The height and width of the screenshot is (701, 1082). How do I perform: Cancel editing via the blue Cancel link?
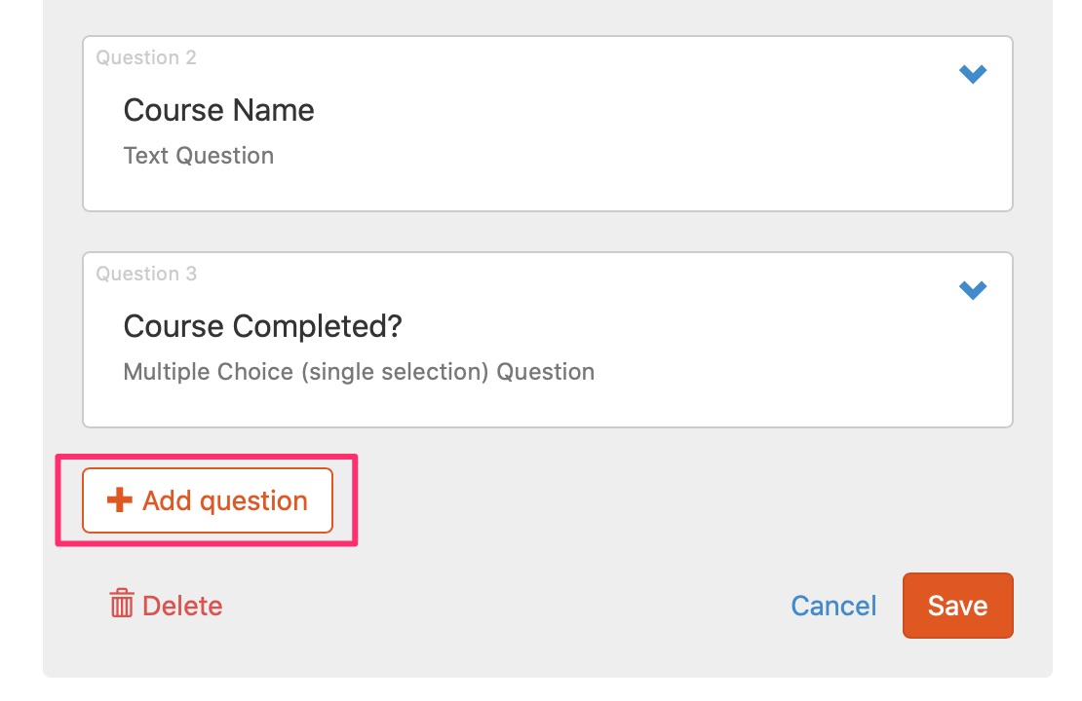point(832,606)
